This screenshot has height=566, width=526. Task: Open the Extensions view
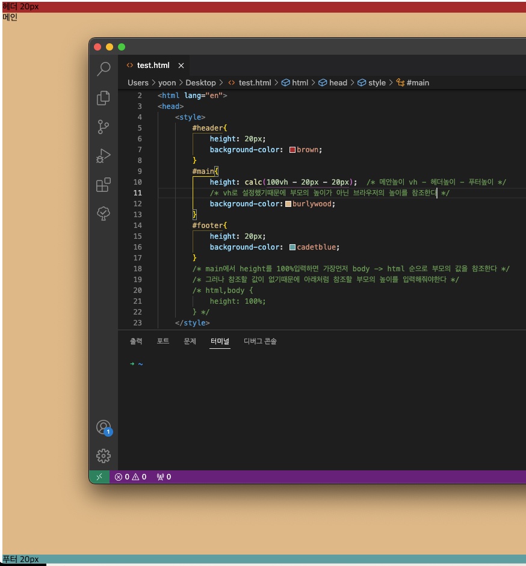tap(104, 185)
